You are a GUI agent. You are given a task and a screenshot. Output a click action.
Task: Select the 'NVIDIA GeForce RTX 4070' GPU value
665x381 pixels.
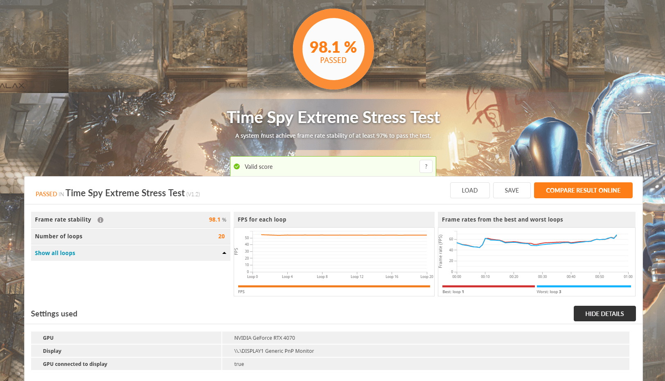pos(264,338)
